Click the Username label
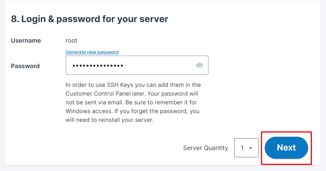Screen dimensions: 326x171 [x=26, y=41]
